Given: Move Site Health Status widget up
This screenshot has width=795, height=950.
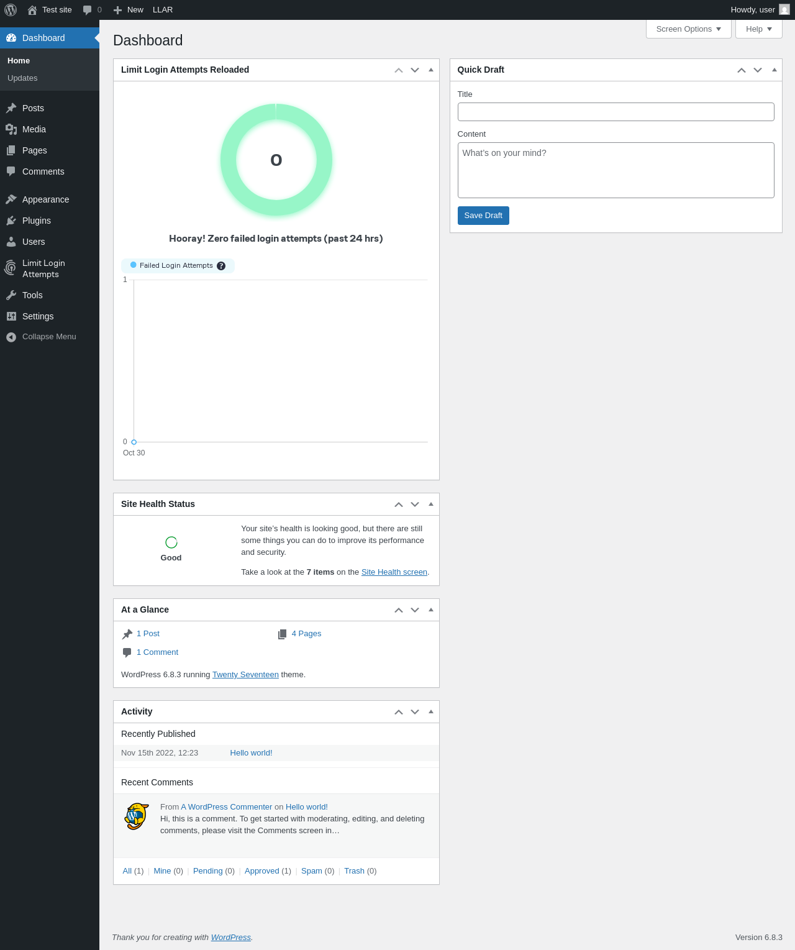Looking at the screenshot, I should point(399,505).
